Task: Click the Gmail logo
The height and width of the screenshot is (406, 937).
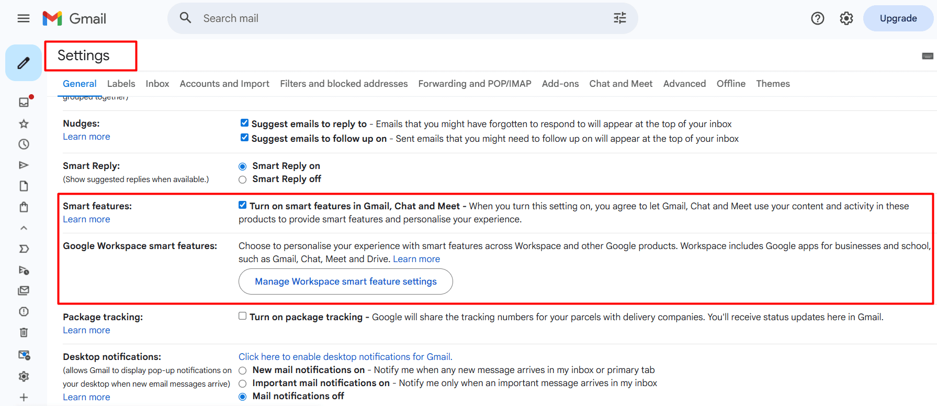Action: tap(74, 18)
